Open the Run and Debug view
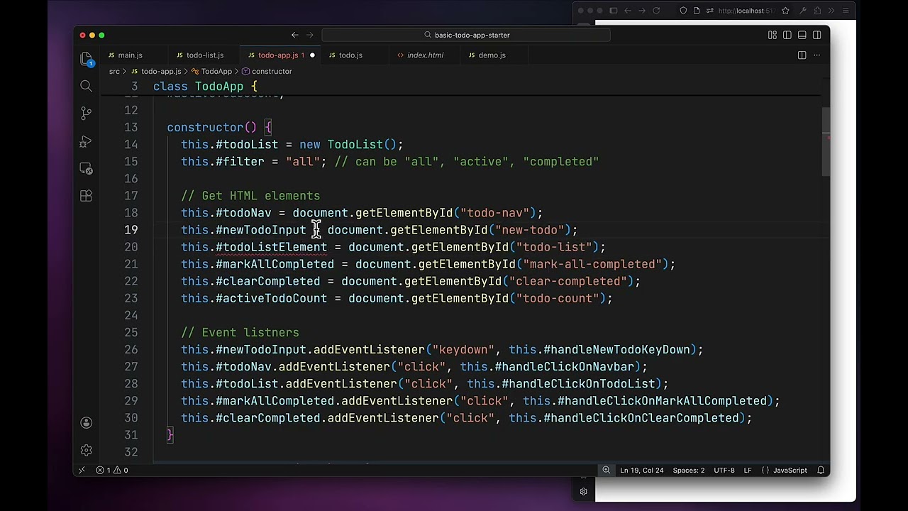The image size is (908, 511). (x=87, y=141)
